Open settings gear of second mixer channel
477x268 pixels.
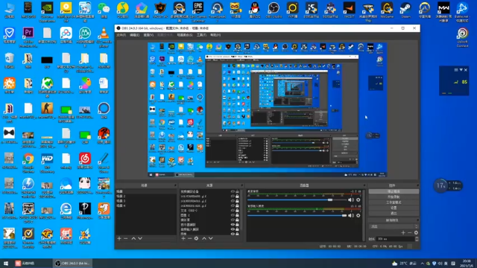[358, 216]
